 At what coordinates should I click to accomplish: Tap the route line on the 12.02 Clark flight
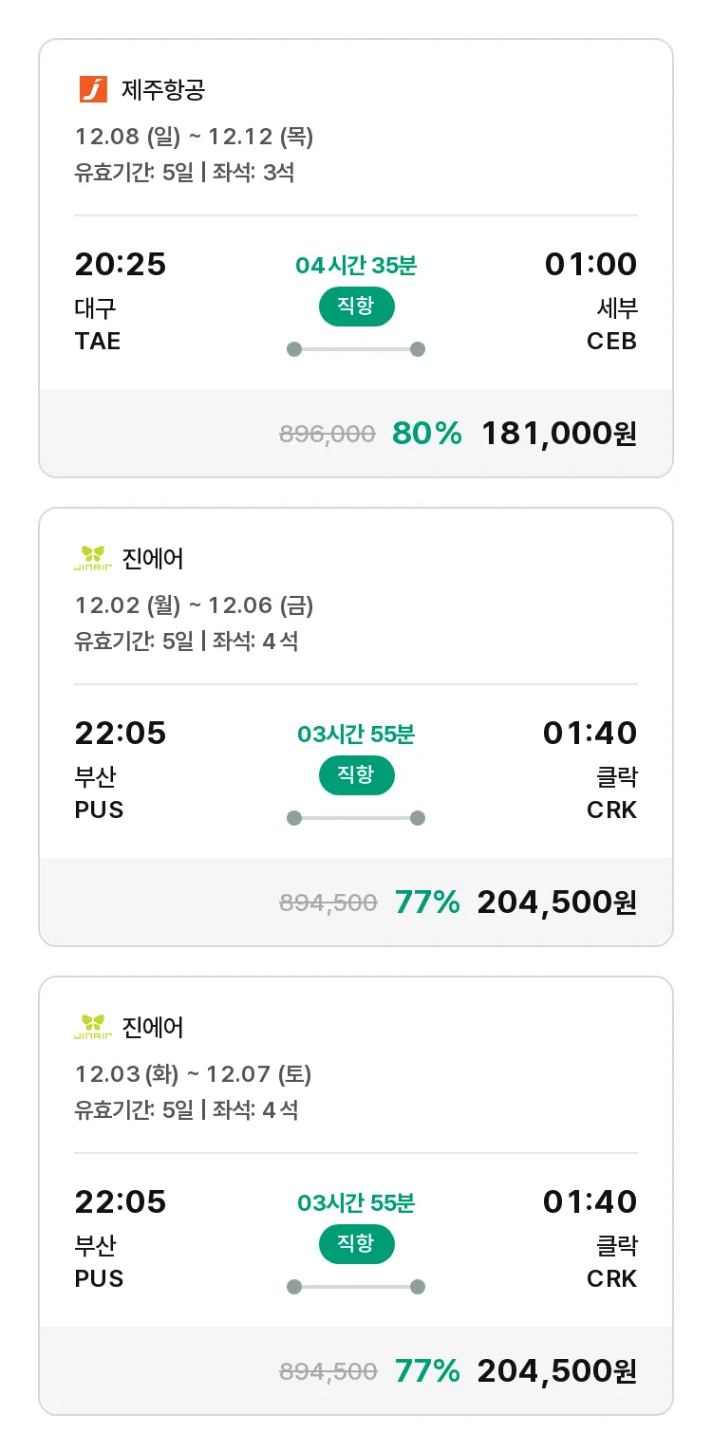point(356,818)
